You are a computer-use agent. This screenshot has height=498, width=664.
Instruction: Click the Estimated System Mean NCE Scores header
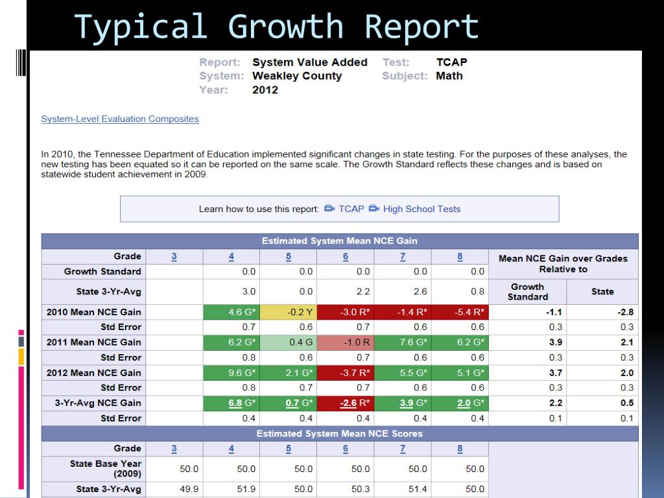[340, 434]
